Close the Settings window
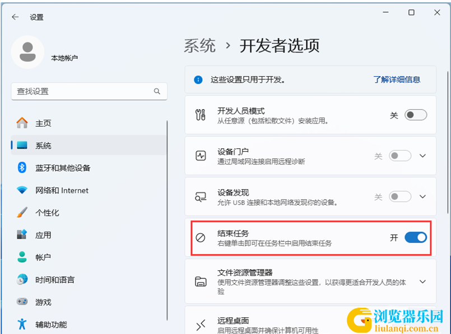 437,12
